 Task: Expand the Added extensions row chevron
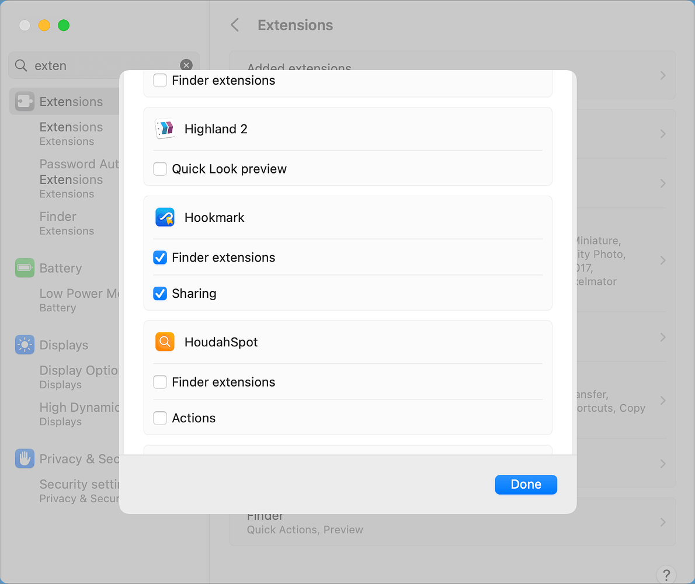tap(663, 75)
